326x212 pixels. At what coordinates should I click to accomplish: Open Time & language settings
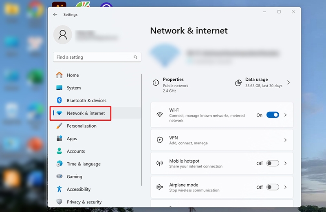[97, 164]
